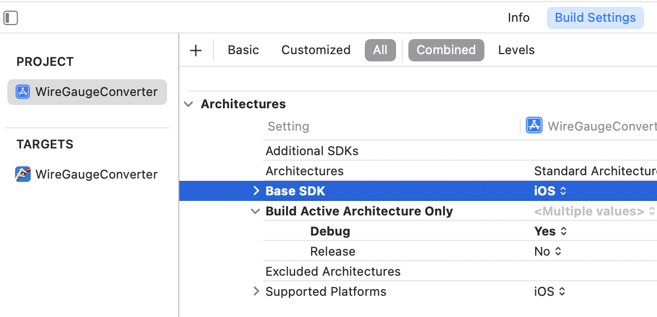Expand the Base SDK row
657x317 pixels.
[x=256, y=190]
